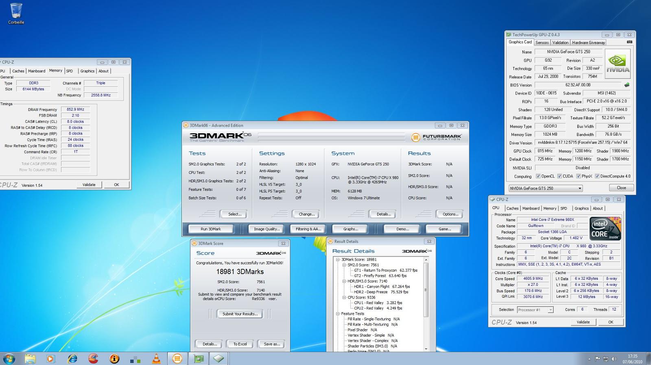Collapse the HDR/SM3.0 Score: 7140 node
Screen dimensions: 651x365
tap(344, 281)
